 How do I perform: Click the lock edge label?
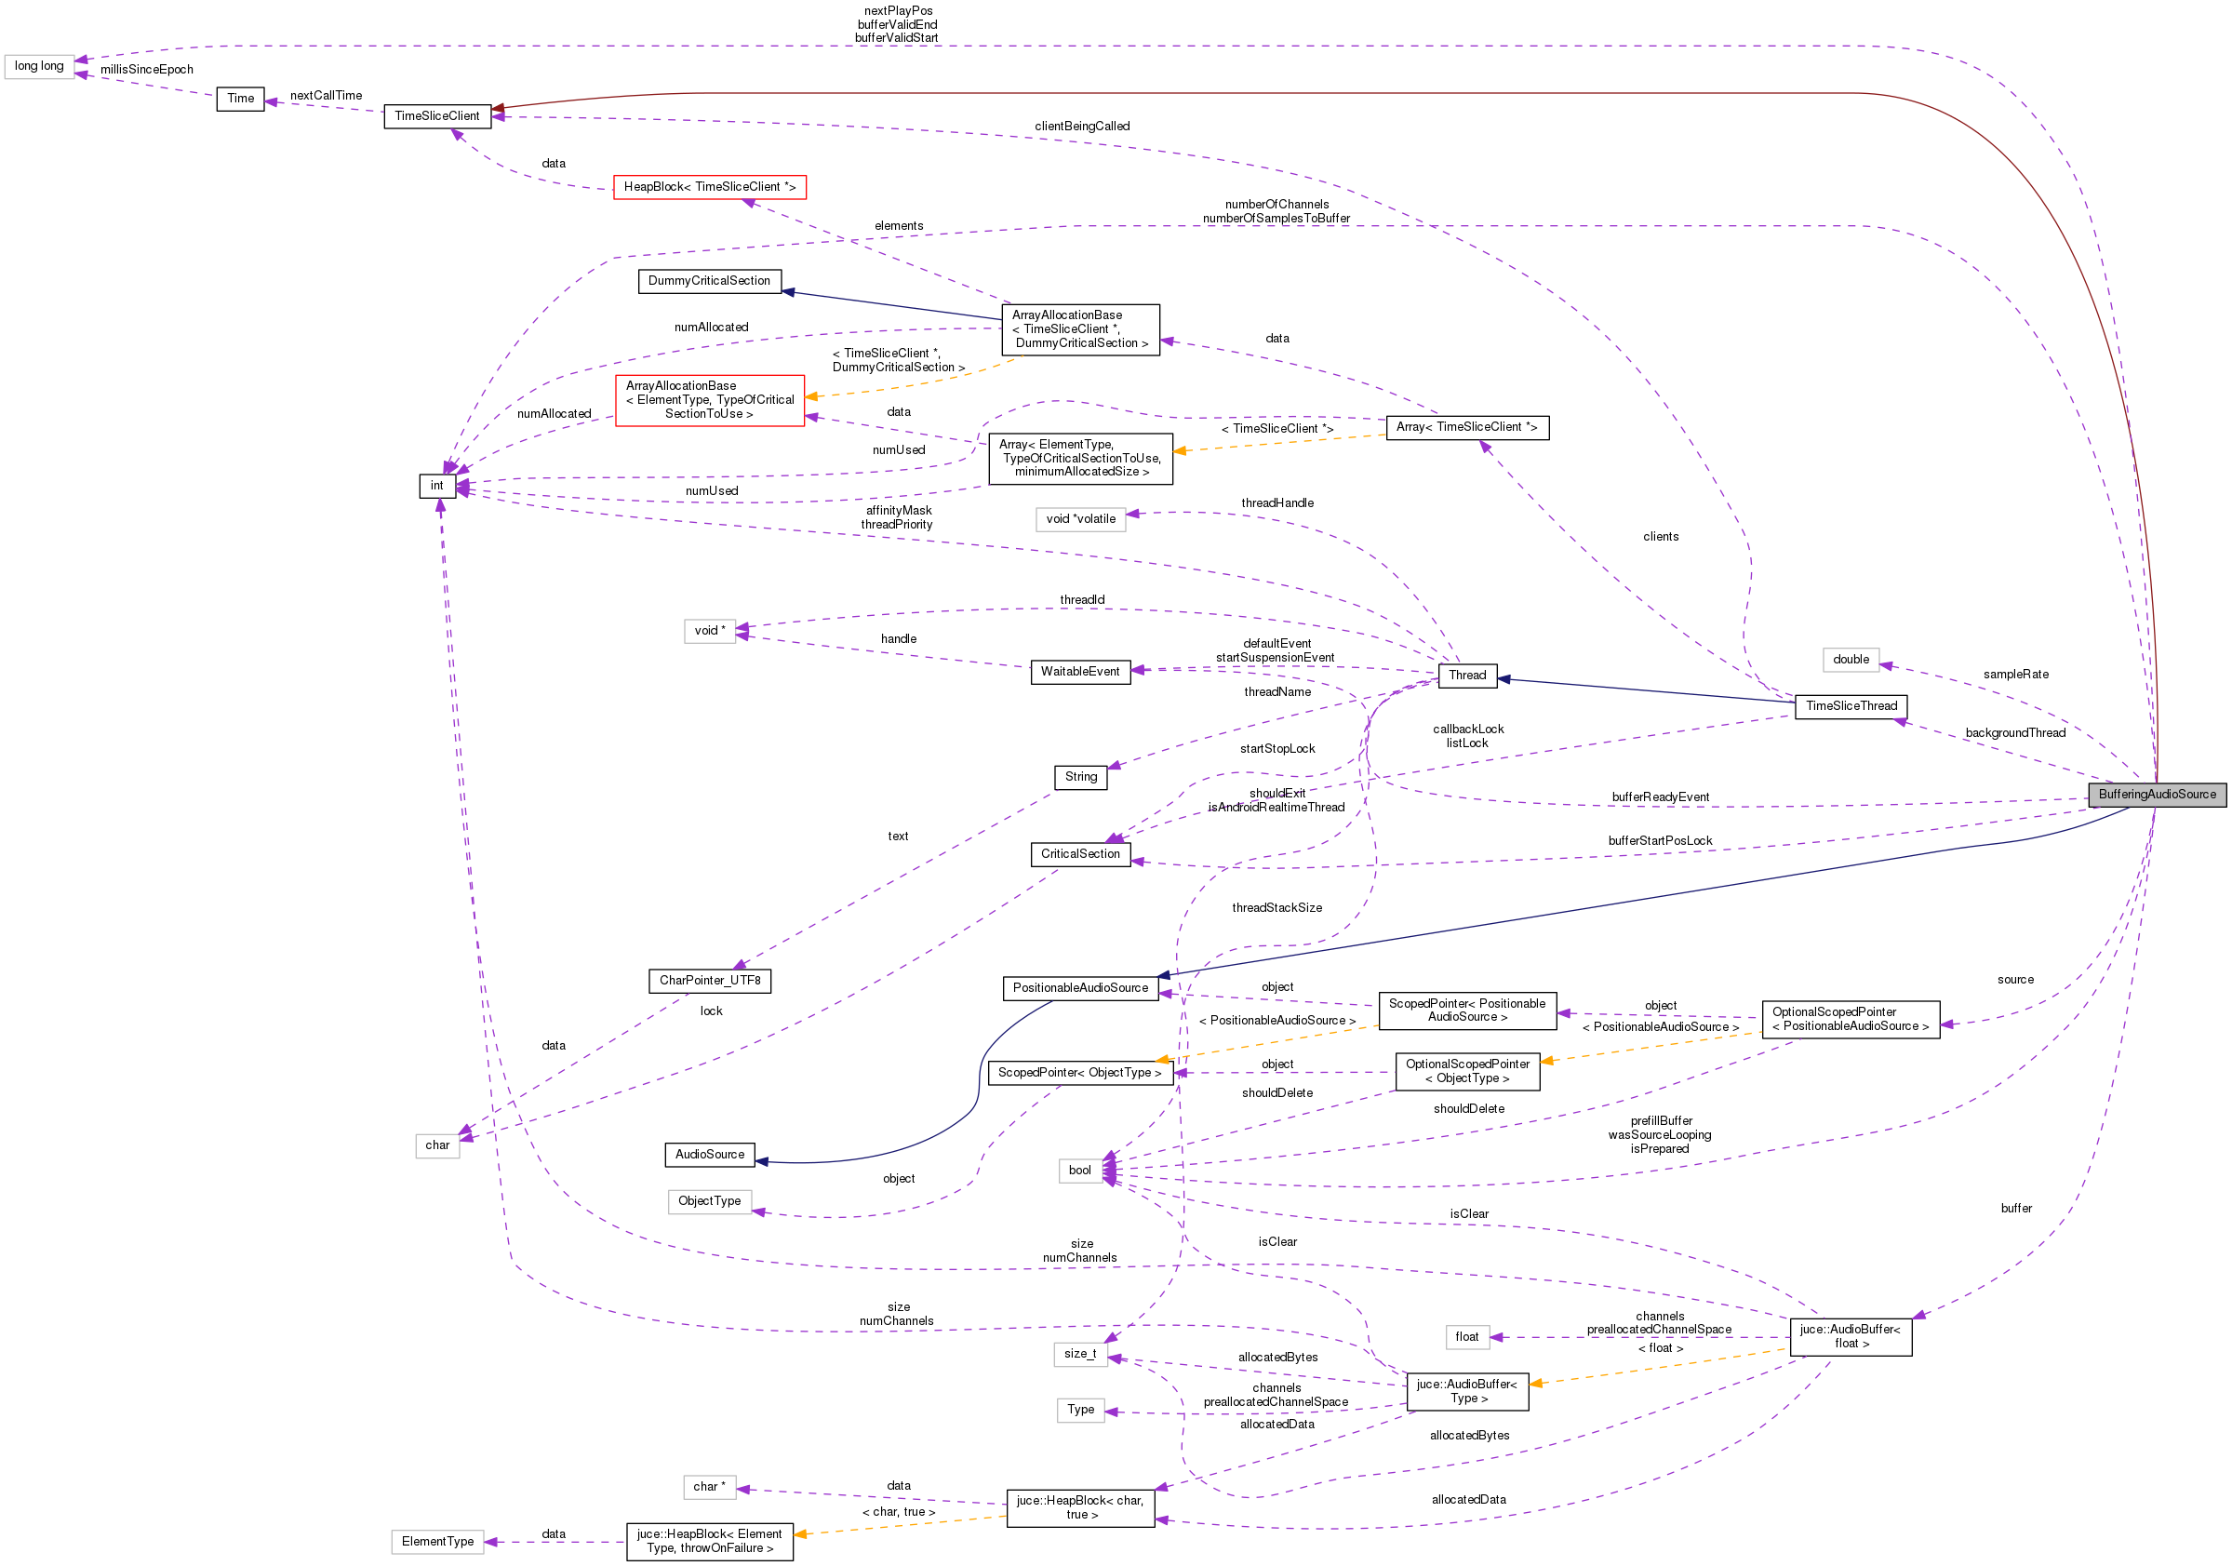pos(712,1011)
